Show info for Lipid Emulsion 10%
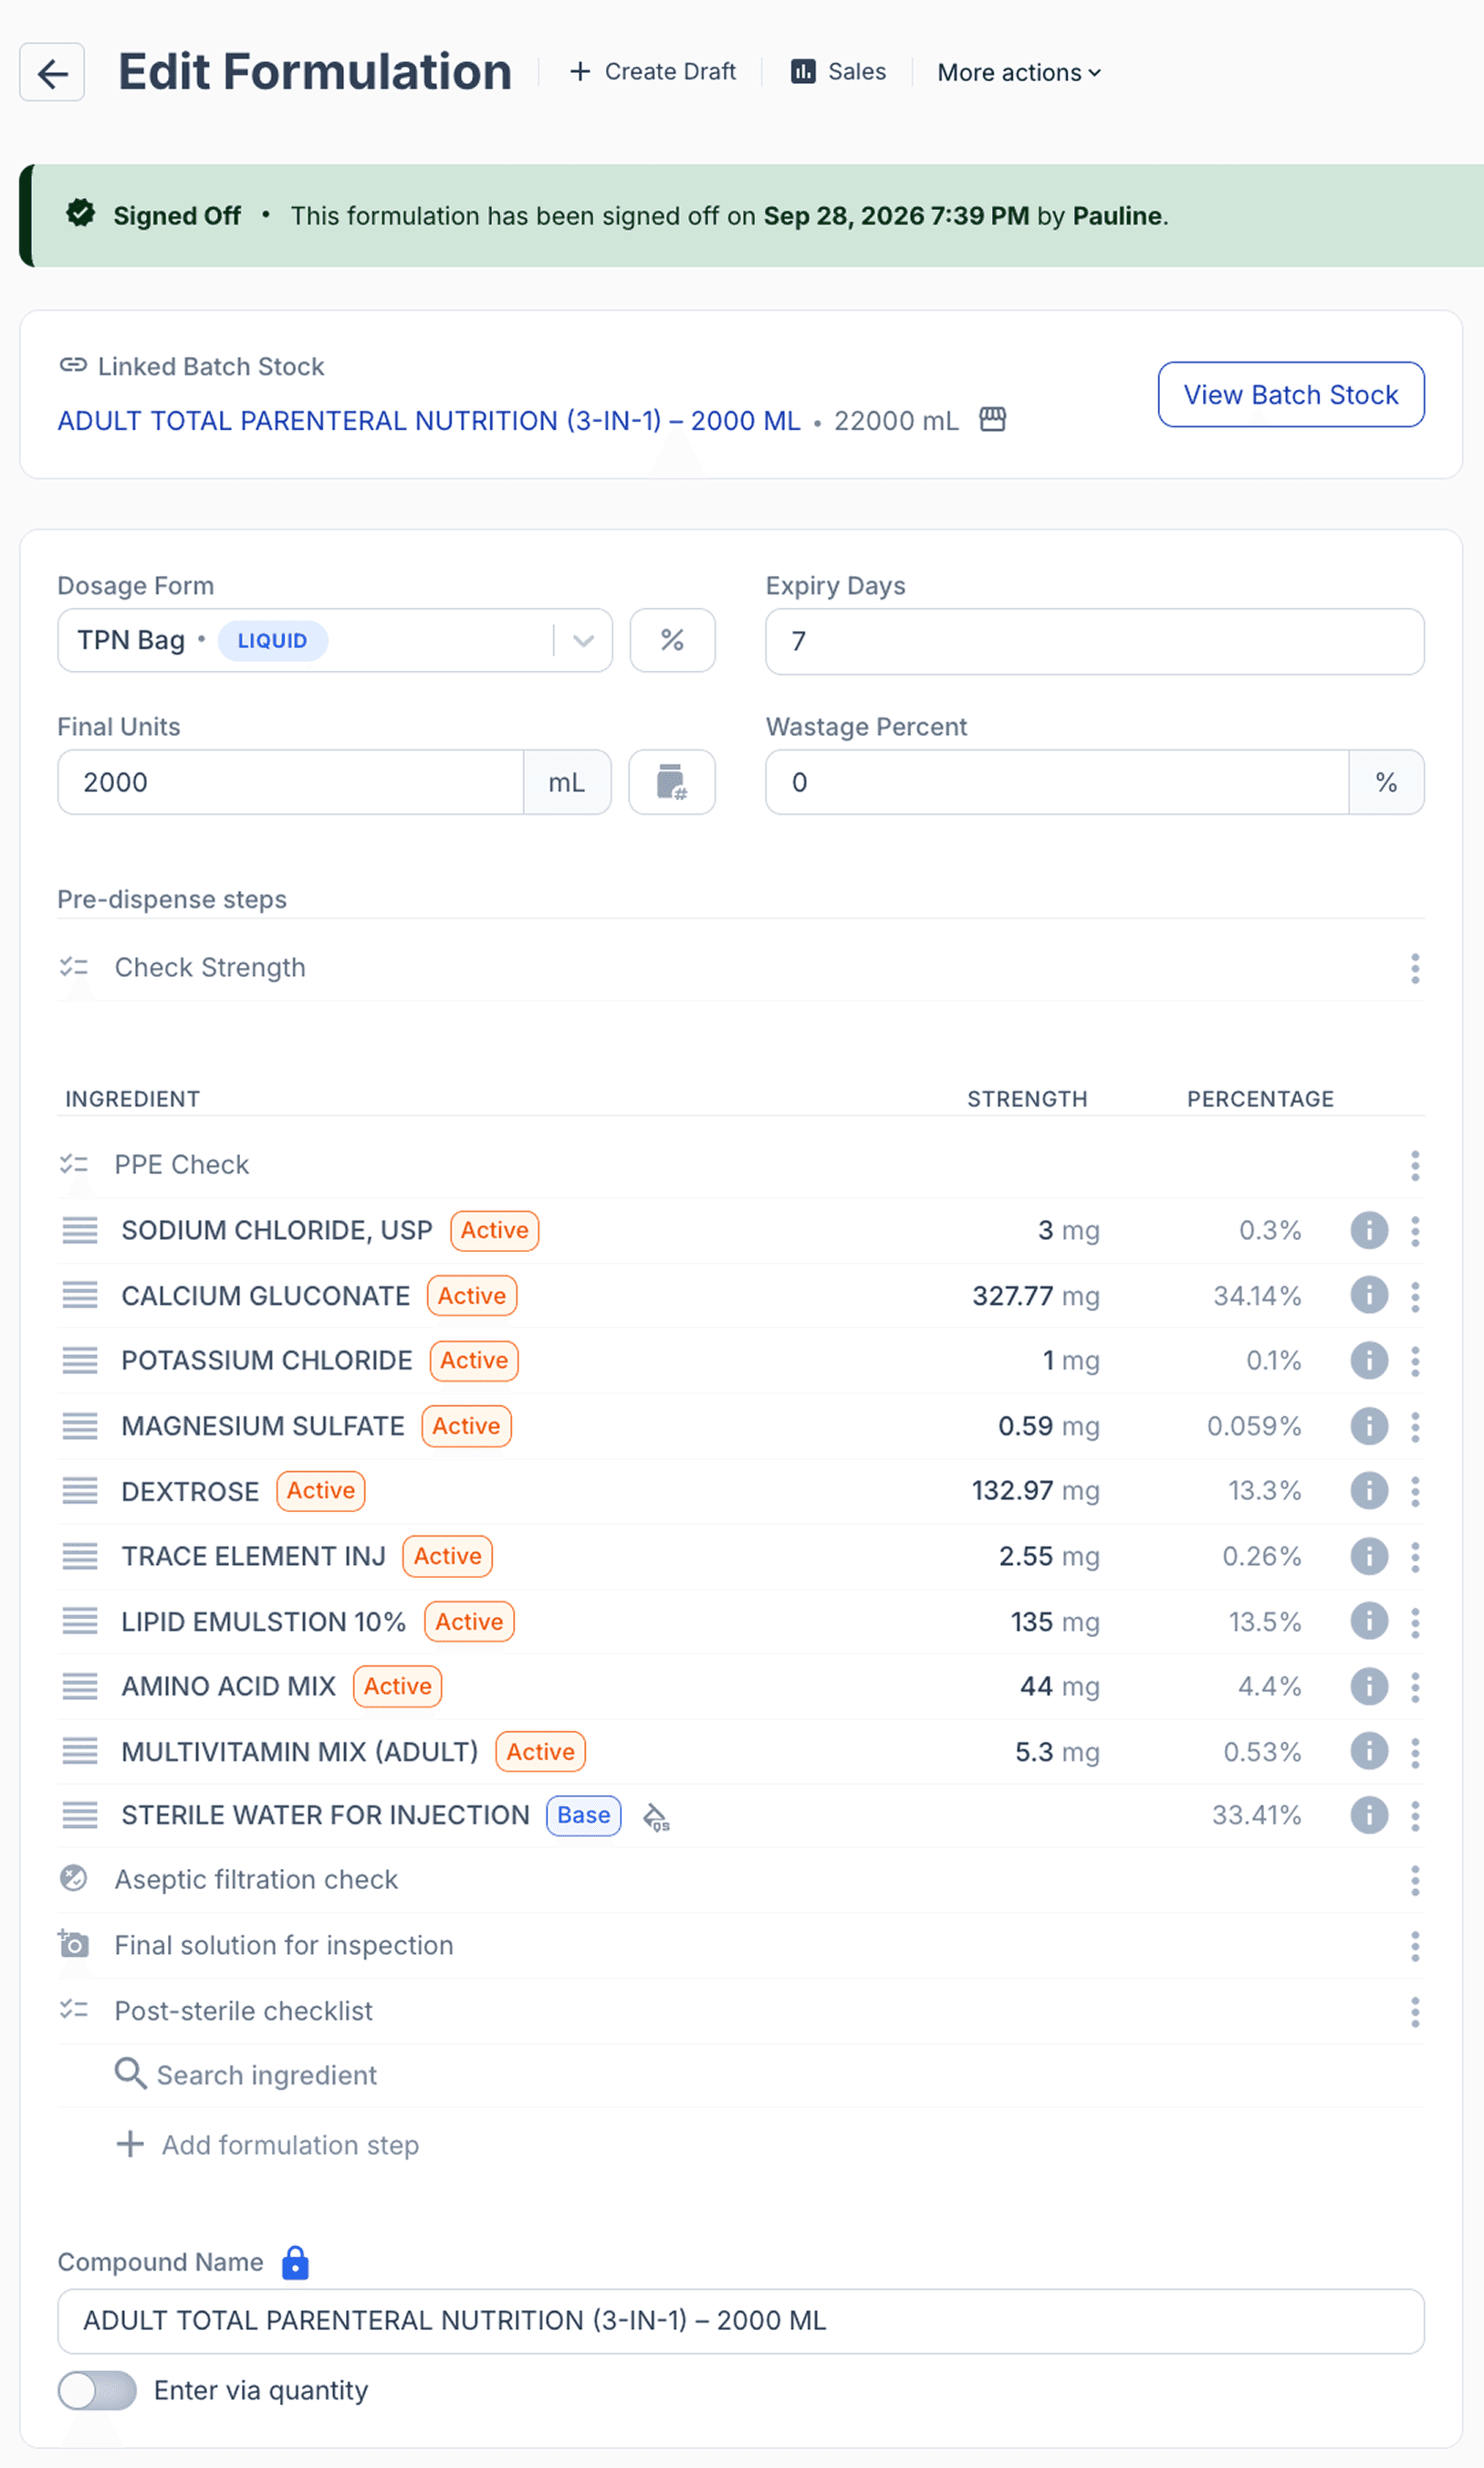Viewport: 1484px width, 2468px height. tap(1369, 1622)
